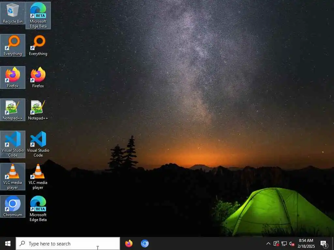Click the 'Type here to search' taskbar box

click(68, 243)
